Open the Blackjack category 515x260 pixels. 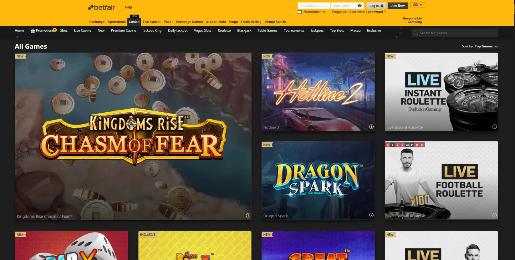click(244, 31)
